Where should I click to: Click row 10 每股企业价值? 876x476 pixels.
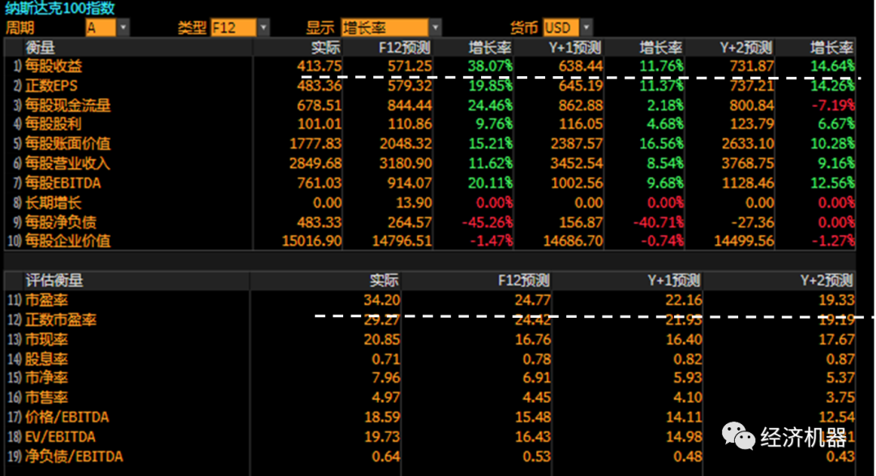[x=67, y=241]
